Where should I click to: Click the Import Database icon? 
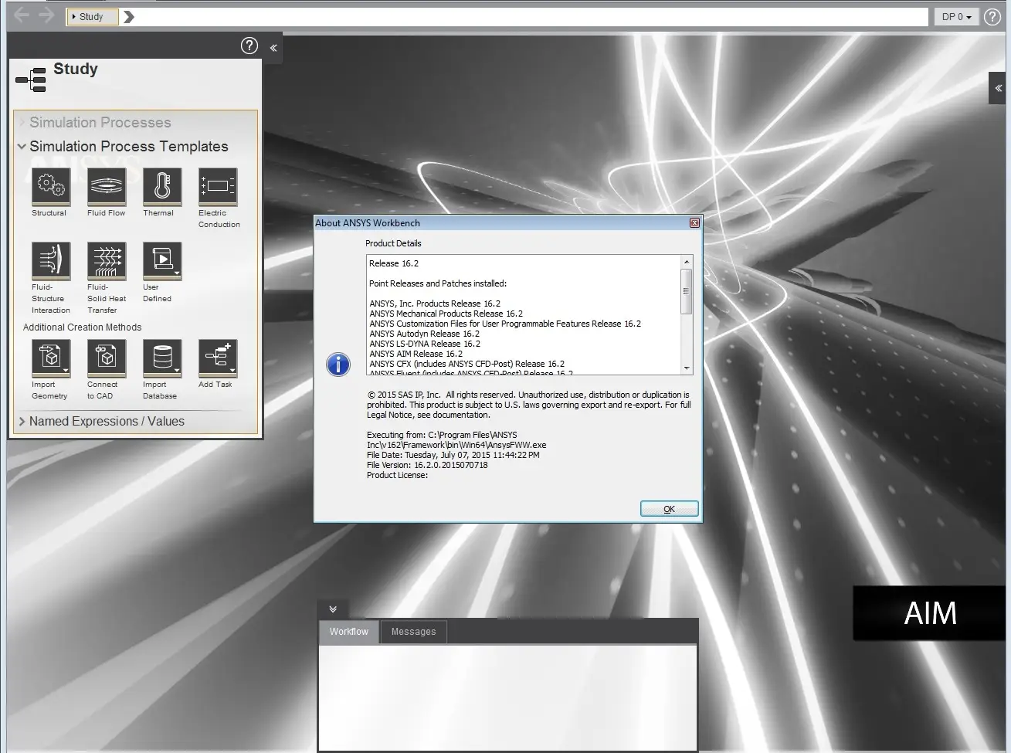(161, 358)
